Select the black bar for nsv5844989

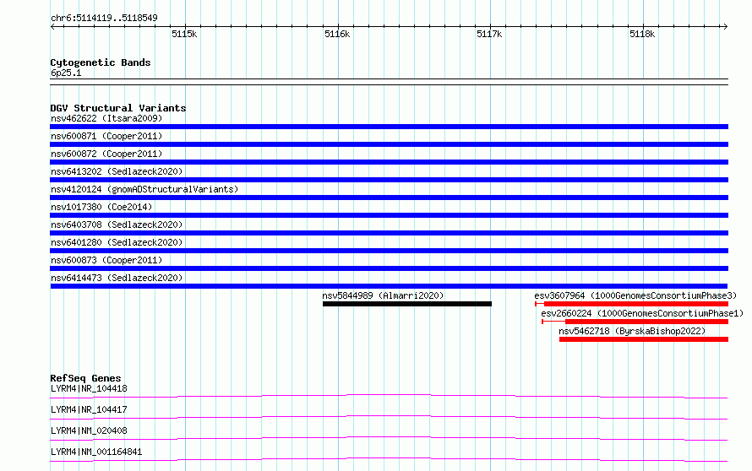(407, 304)
